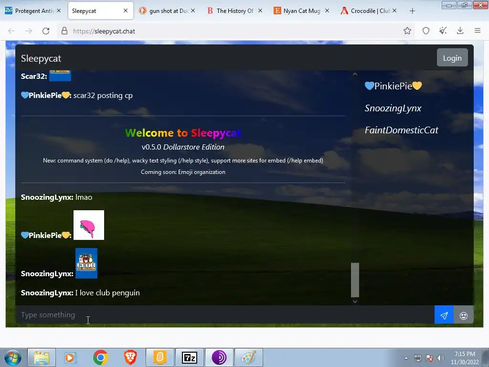Select the active Sleepycat tab
Screen dimensions: 489x367
[100, 11]
